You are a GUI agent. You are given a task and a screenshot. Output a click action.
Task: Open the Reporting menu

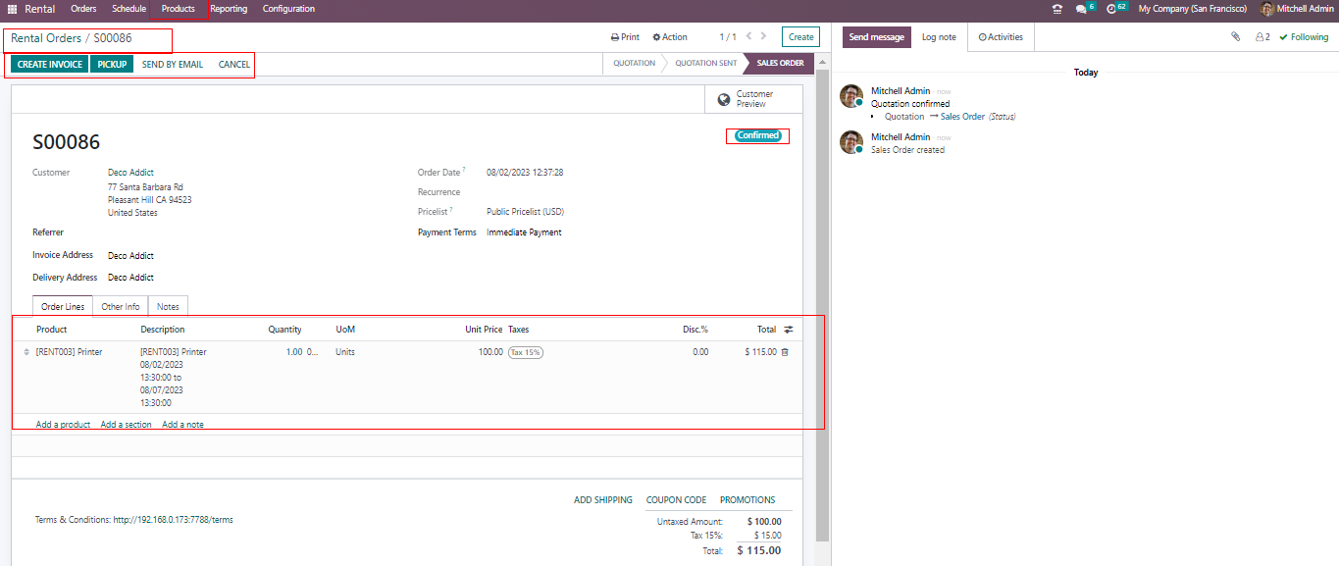229,9
